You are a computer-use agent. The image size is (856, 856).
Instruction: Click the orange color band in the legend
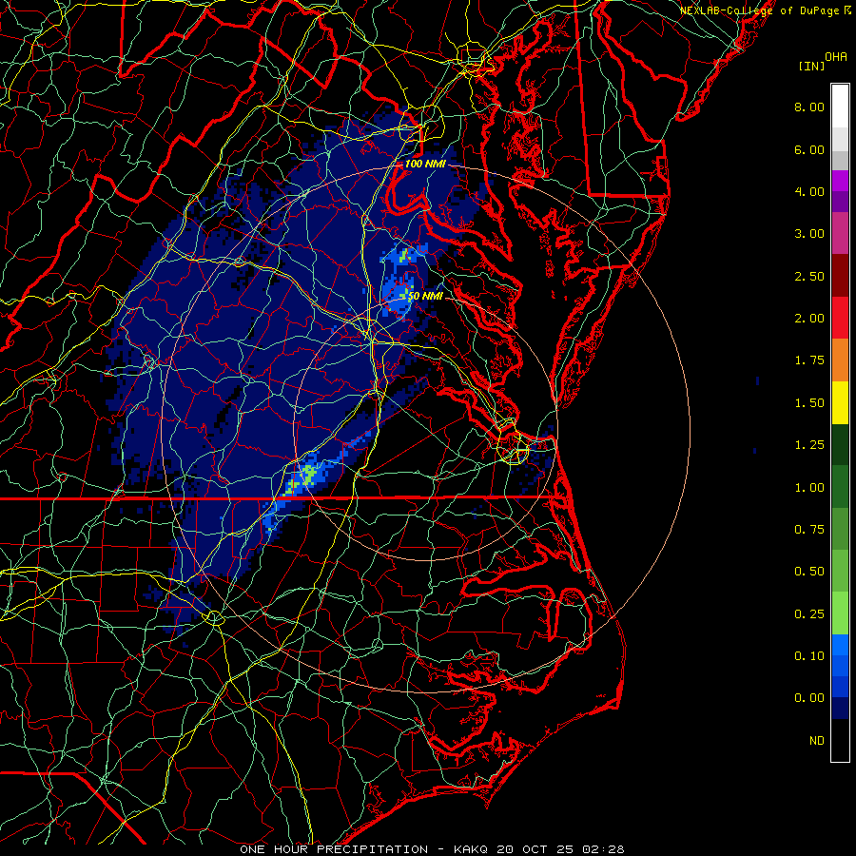840,360
